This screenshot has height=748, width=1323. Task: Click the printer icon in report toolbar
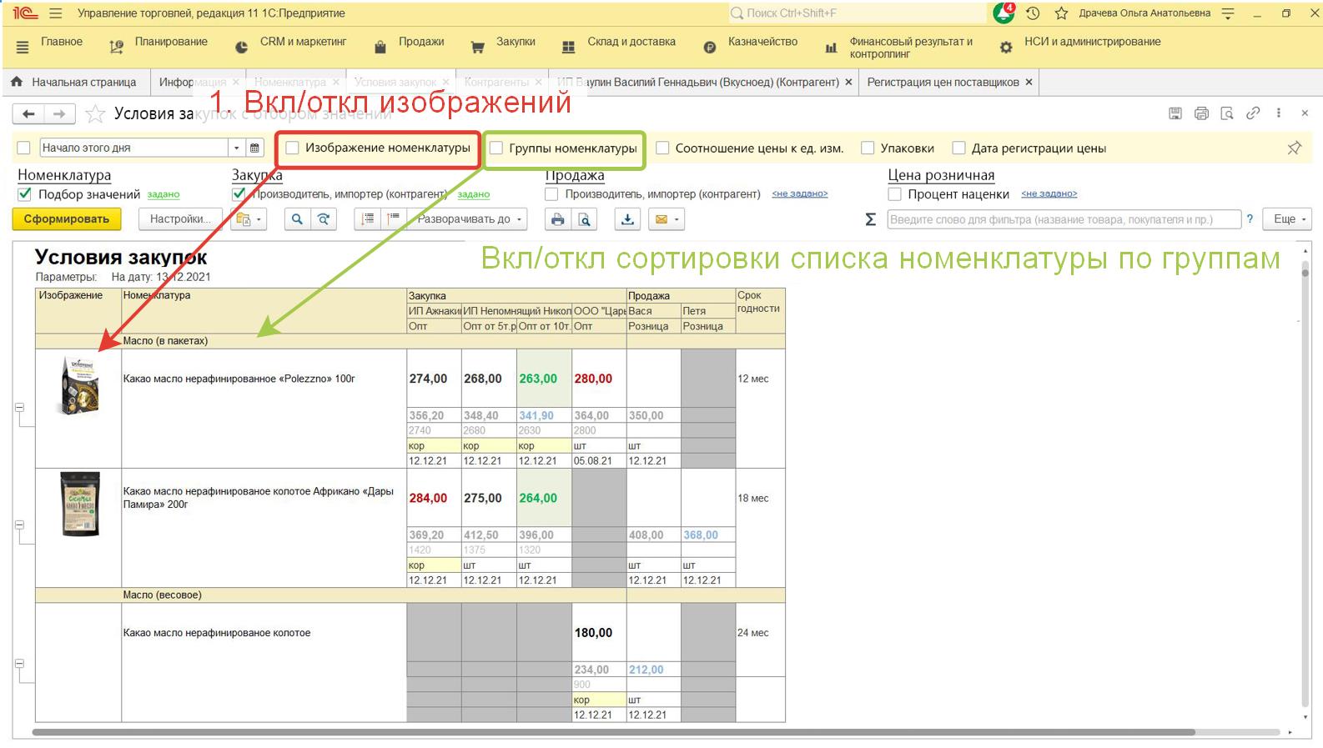click(x=557, y=219)
